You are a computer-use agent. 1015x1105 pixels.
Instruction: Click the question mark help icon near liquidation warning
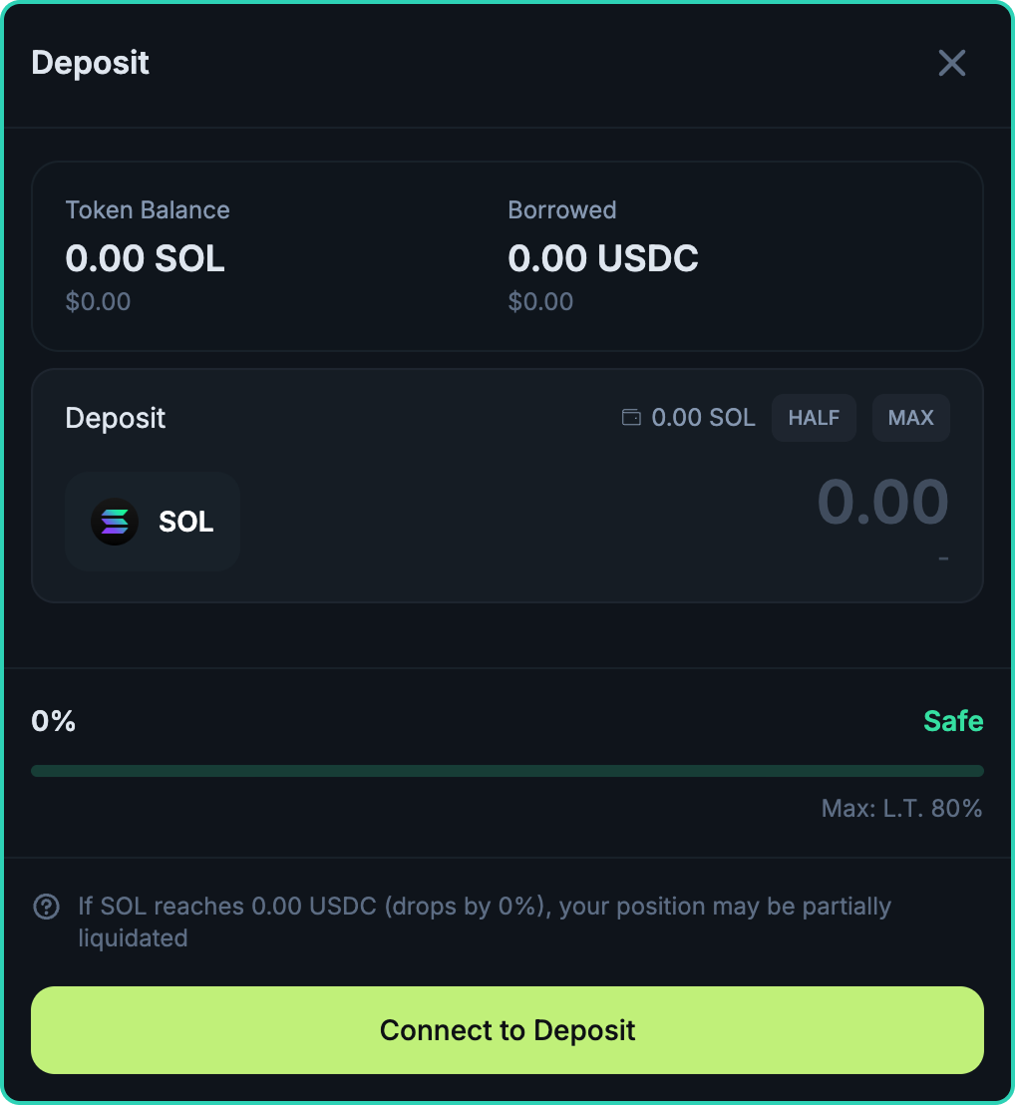45,906
